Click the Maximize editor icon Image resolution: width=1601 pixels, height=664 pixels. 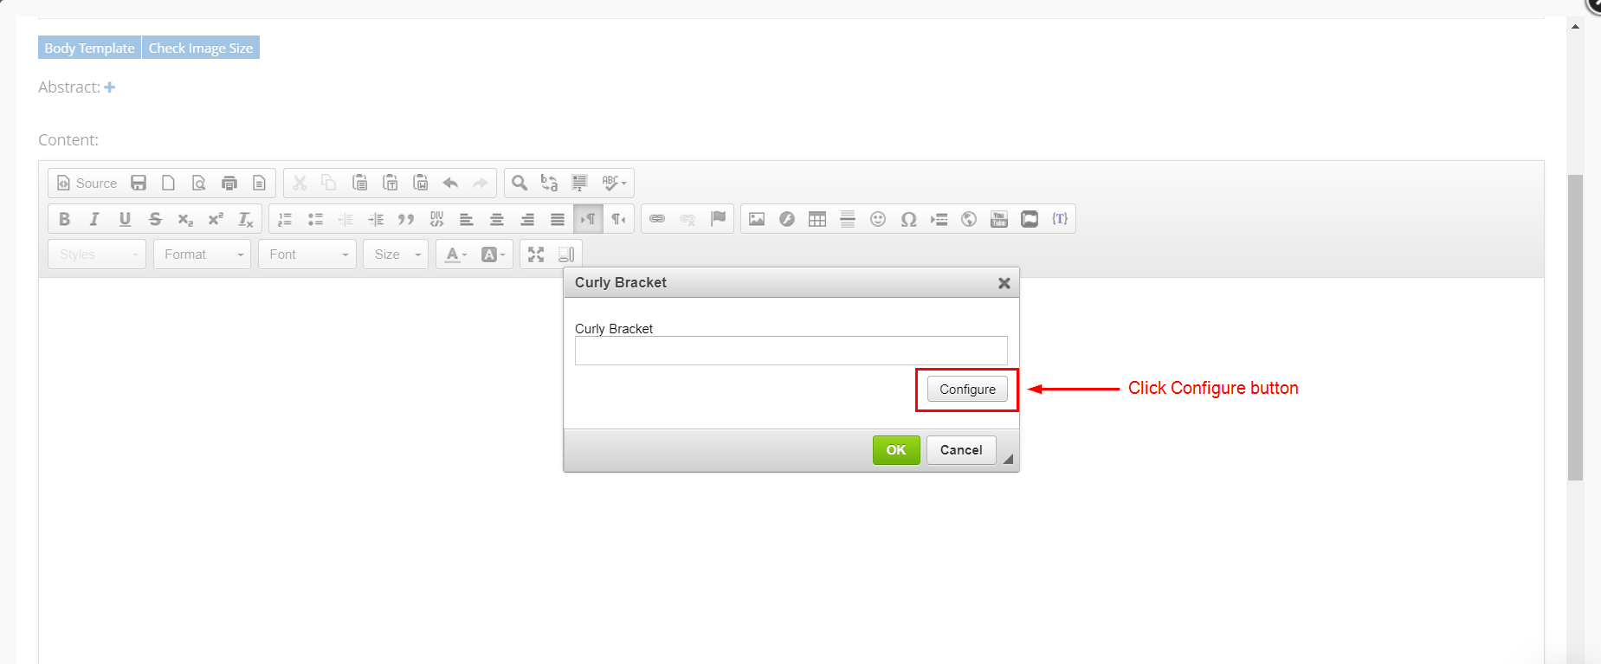pyautogui.click(x=536, y=255)
